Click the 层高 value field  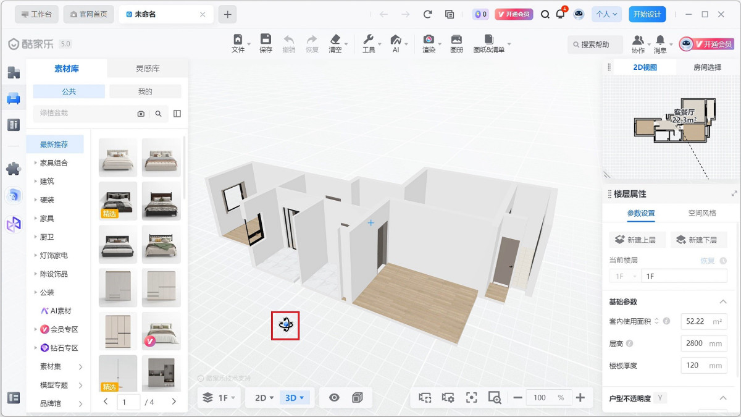point(703,343)
